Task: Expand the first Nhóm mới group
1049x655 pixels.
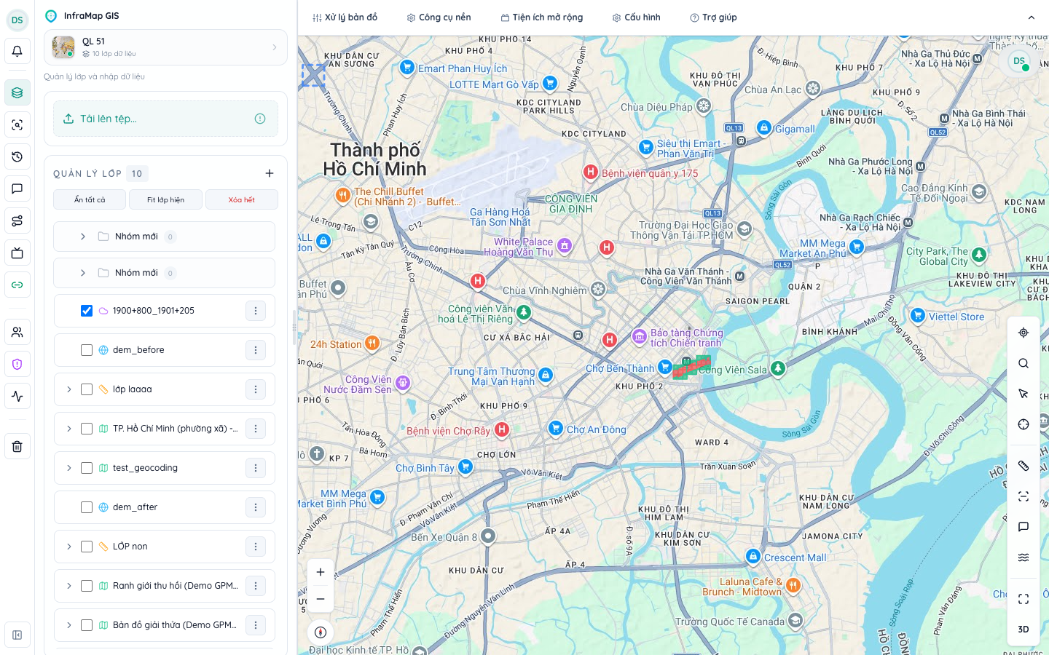Action: tap(83, 237)
